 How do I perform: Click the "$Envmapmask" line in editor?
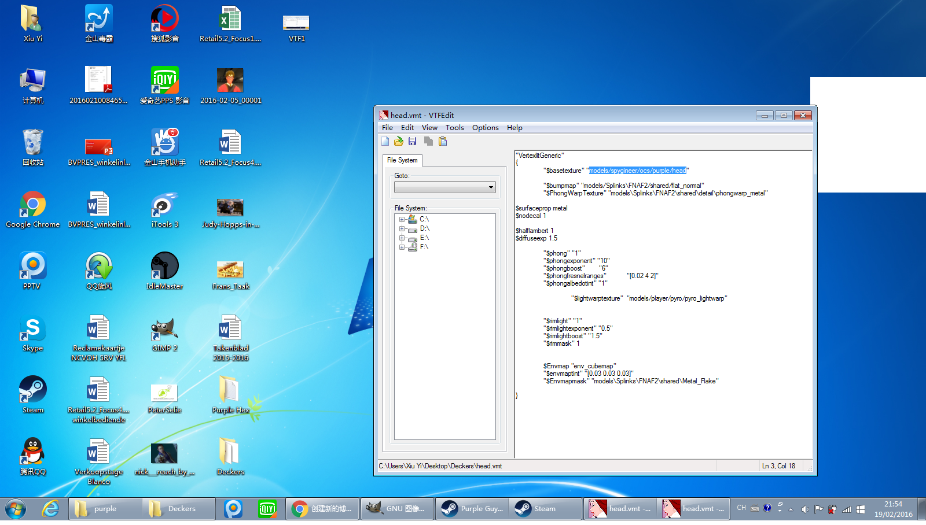pos(631,381)
